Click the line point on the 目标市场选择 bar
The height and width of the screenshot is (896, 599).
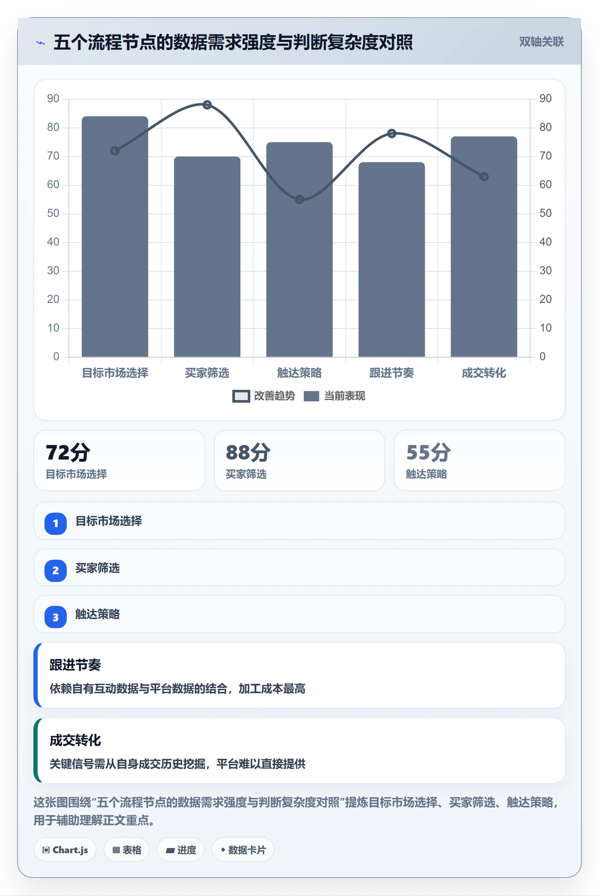[115, 151]
